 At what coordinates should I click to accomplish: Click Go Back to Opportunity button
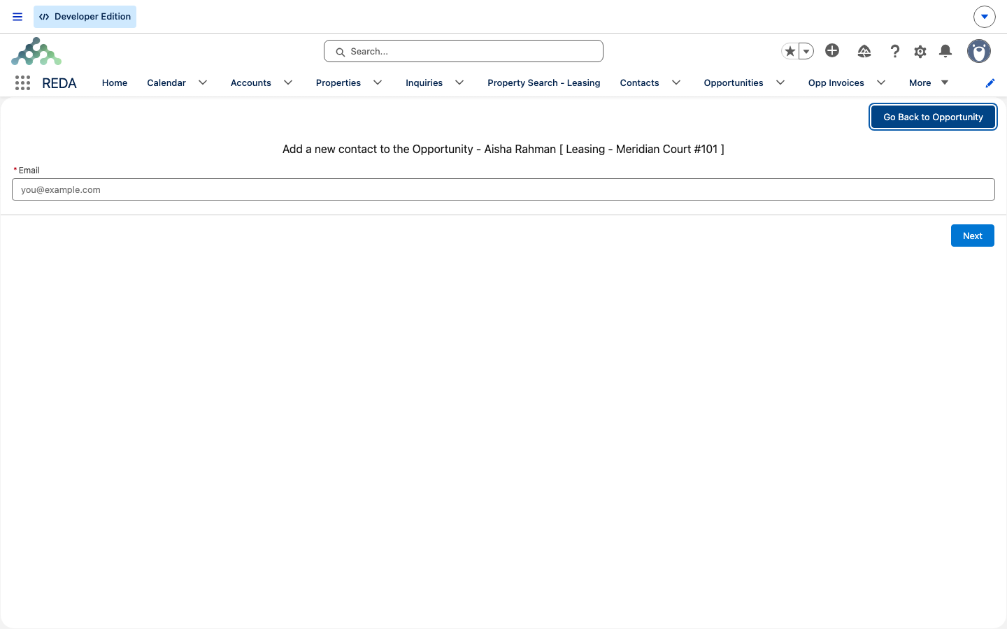pyautogui.click(x=933, y=117)
